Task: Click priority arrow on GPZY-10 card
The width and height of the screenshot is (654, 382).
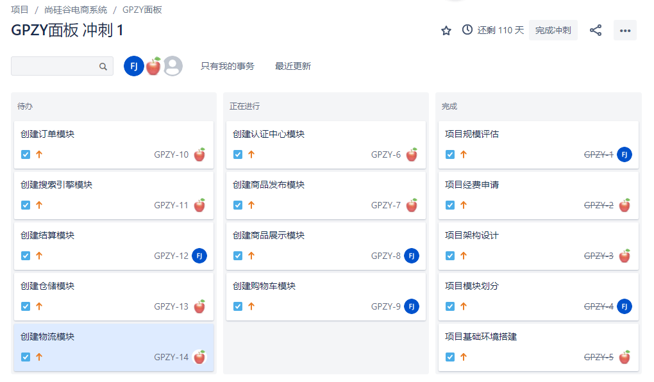Action: click(x=39, y=154)
